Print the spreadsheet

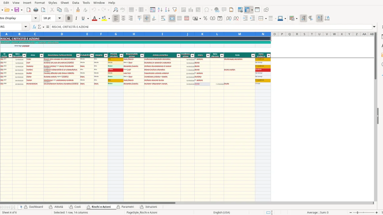pos(36,10)
